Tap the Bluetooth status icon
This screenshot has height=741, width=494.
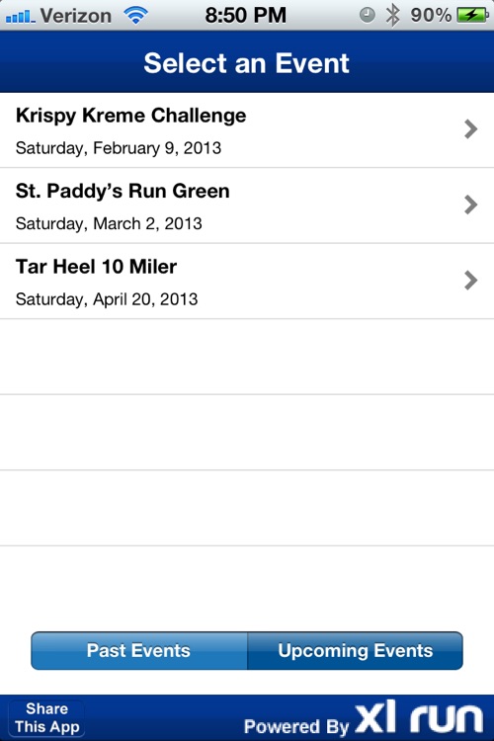click(x=392, y=16)
